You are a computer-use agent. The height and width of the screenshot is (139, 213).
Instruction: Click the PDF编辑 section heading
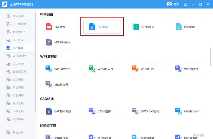(46, 14)
